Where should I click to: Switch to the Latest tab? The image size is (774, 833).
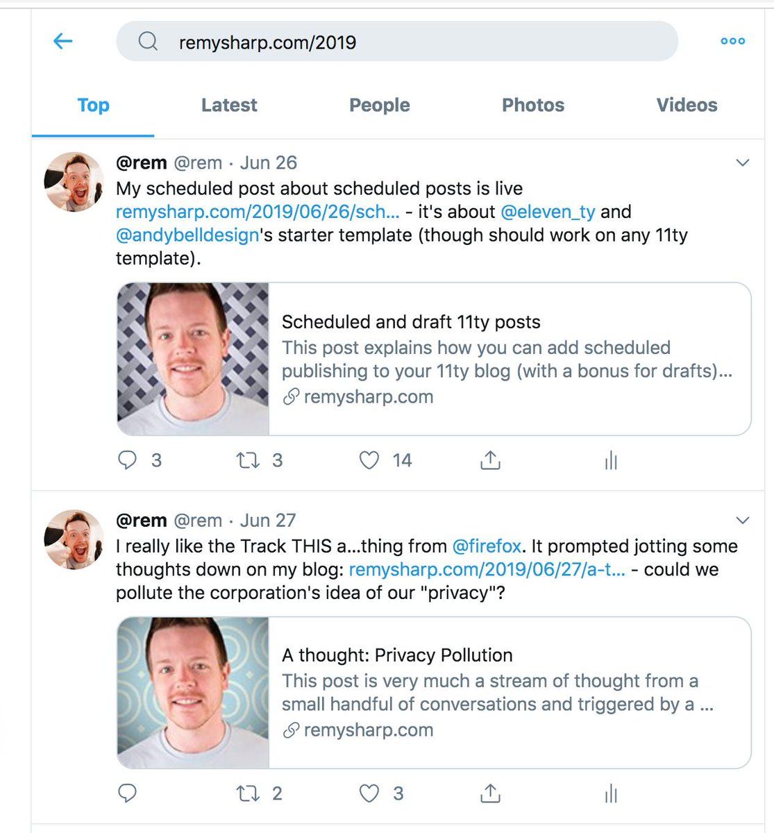(x=229, y=106)
